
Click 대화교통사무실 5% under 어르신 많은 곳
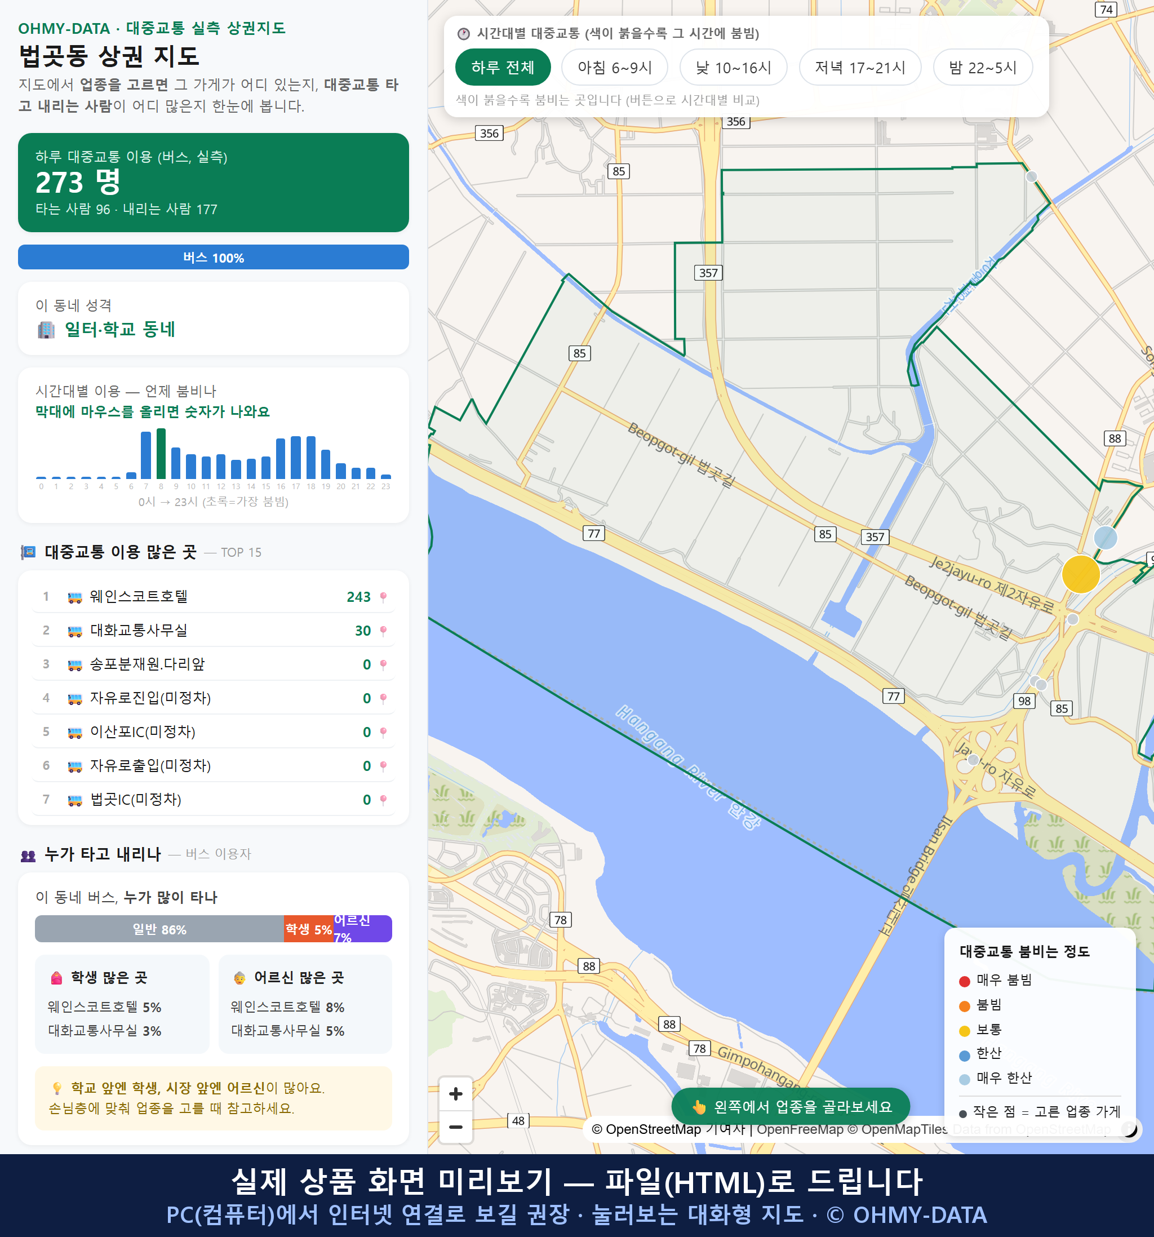(x=287, y=1030)
